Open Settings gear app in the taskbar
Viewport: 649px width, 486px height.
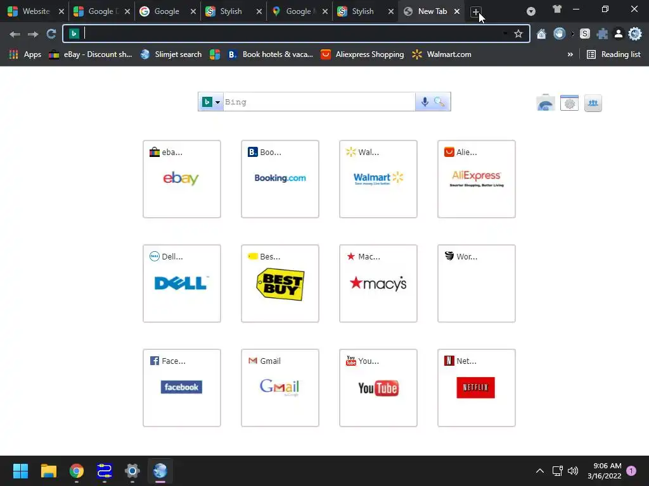click(132, 471)
